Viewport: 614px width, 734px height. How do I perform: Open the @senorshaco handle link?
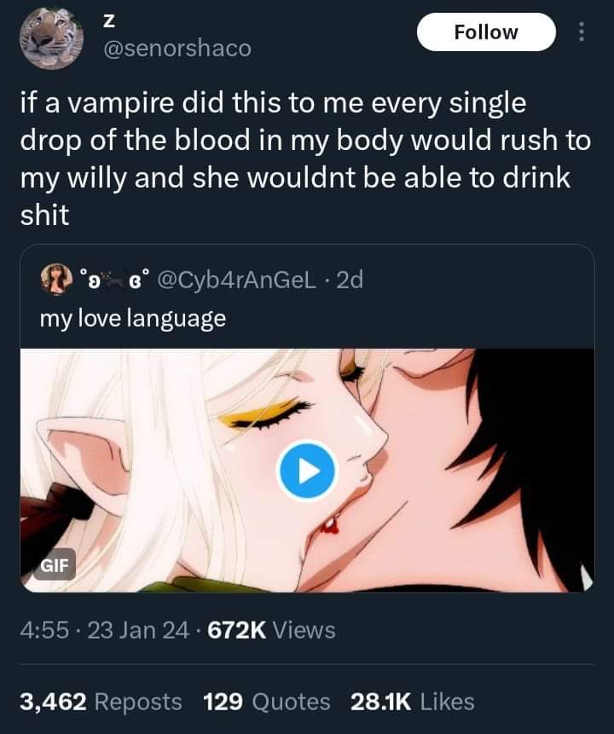177,49
